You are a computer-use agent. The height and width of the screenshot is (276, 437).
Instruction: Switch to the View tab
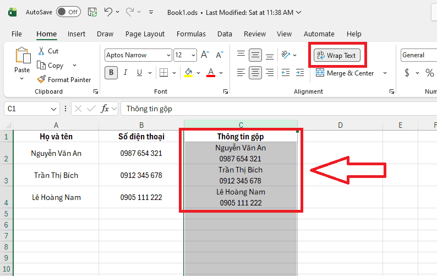pos(284,34)
